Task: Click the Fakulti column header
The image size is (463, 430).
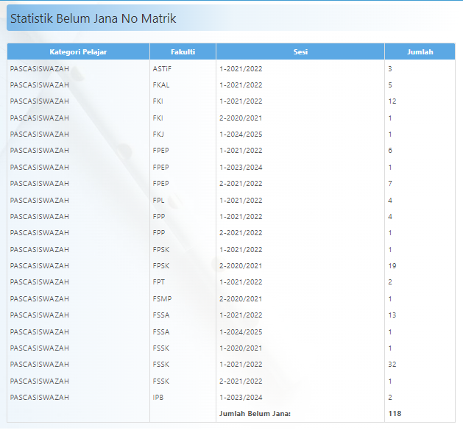Action: tap(183, 52)
